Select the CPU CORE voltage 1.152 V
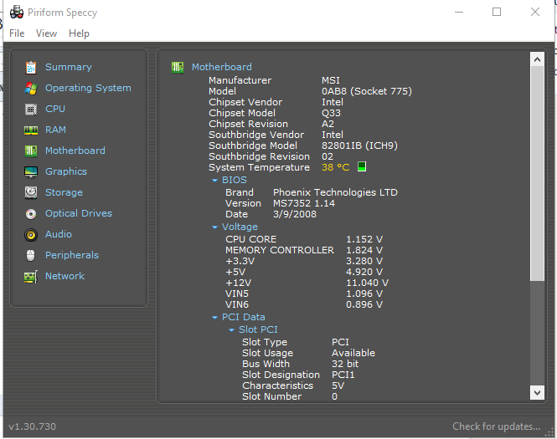 pyautogui.click(x=364, y=239)
